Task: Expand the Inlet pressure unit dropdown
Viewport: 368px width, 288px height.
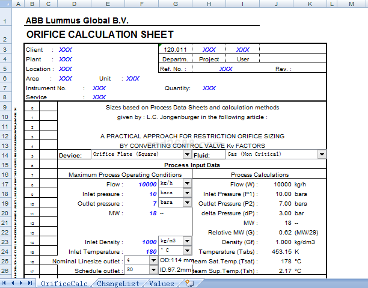Action: click(x=187, y=194)
